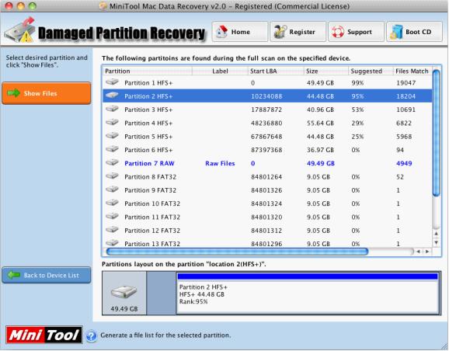Select the 'Partition 1 HFS+' row name
The image size is (449, 351).
148,83
